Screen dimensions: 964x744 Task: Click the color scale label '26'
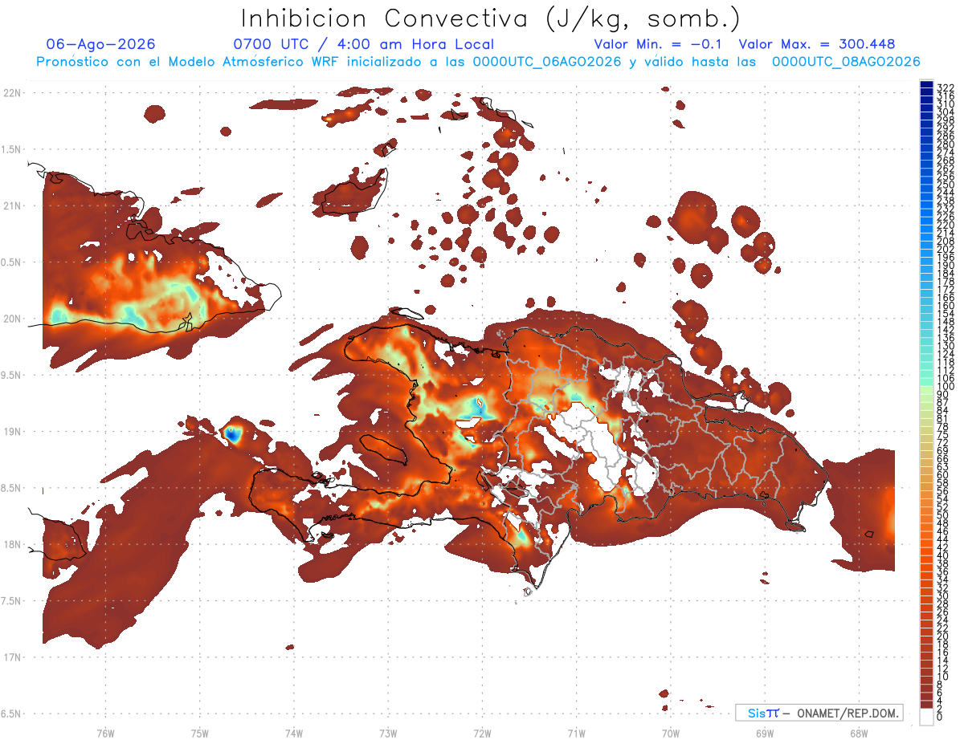pyautogui.click(x=943, y=612)
